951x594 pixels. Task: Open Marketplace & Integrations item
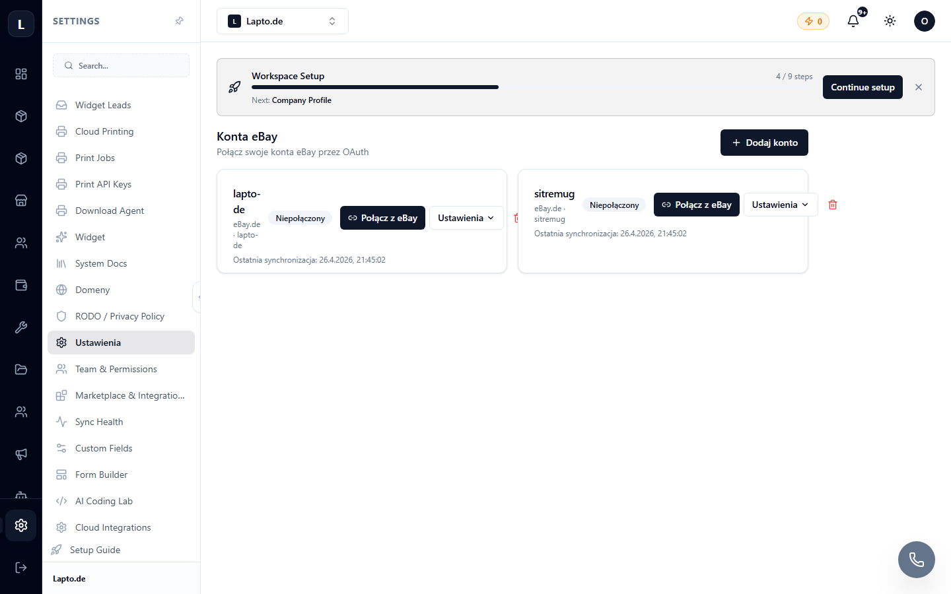(x=121, y=395)
